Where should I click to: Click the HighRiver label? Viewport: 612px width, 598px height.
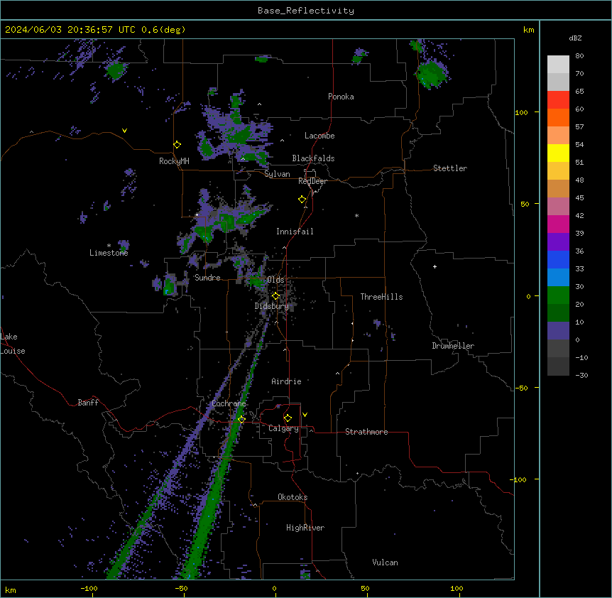[305, 528]
